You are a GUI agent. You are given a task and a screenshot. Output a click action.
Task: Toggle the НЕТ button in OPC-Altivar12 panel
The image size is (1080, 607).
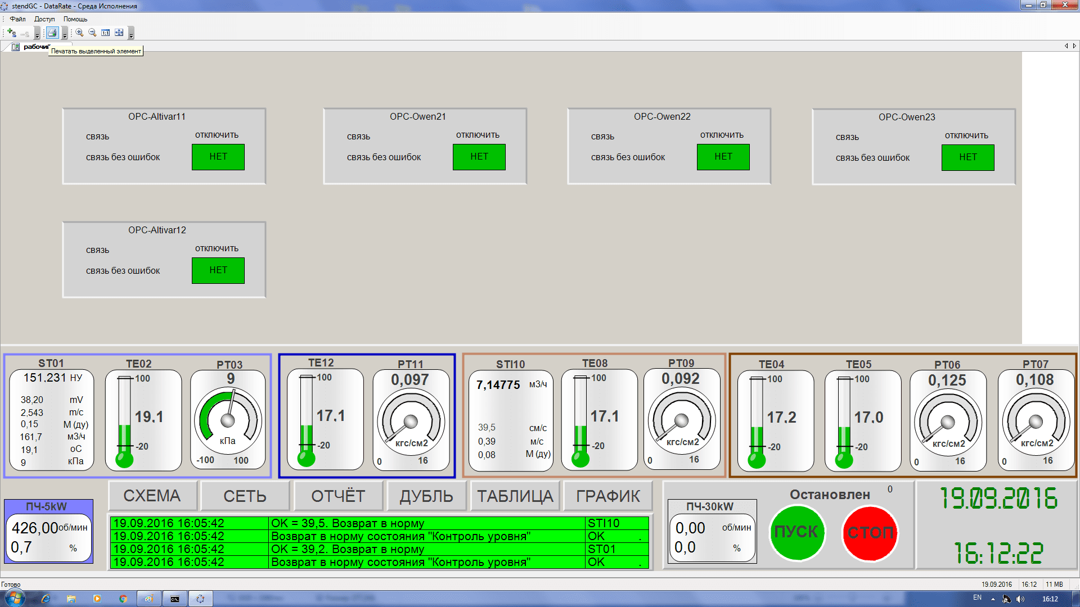click(218, 270)
